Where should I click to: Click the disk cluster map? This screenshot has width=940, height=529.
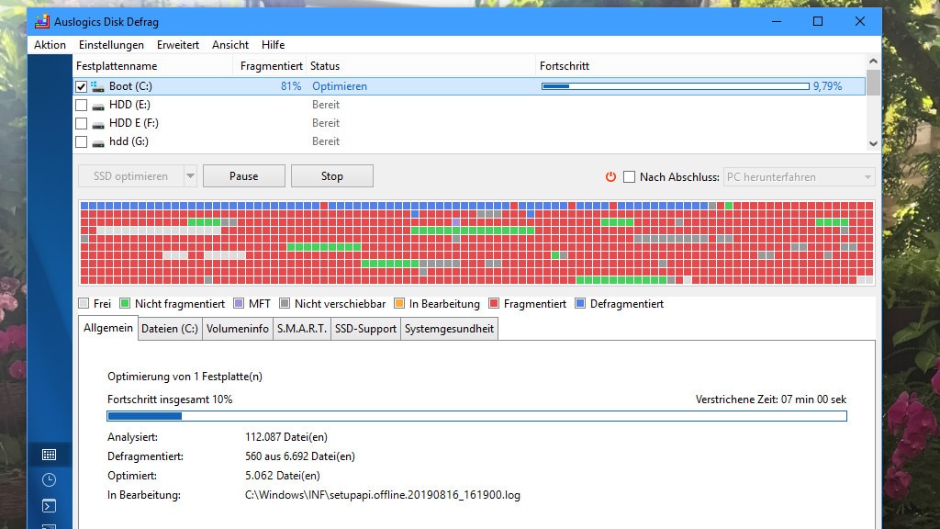pos(476,242)
